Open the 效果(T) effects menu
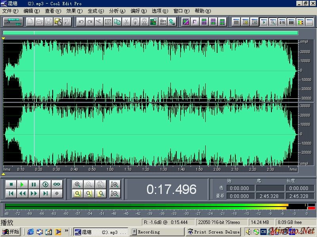The height and width of the screenshot is (237, 317). coord(74,11)
